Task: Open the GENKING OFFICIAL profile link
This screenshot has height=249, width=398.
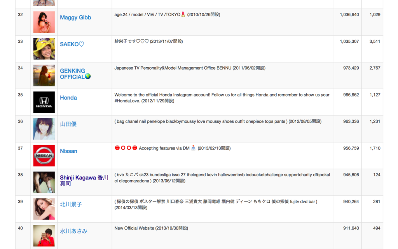Action: [75, 74]
